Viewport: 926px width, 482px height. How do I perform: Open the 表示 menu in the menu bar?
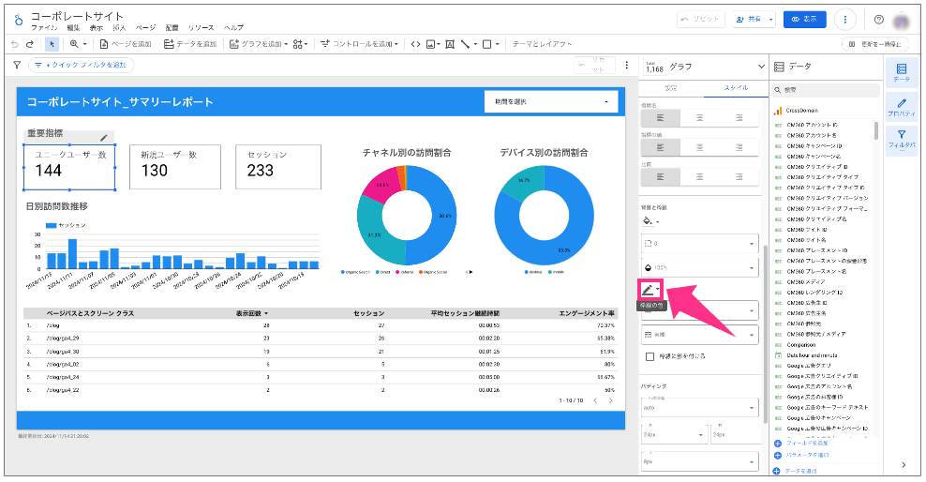coord(97,28)
